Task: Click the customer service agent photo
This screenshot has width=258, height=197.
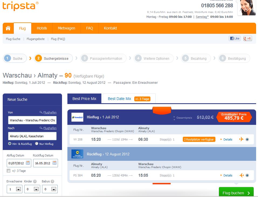Action: [246, 8]
